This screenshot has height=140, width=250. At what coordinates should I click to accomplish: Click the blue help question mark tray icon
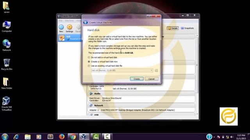pos(209,136)
